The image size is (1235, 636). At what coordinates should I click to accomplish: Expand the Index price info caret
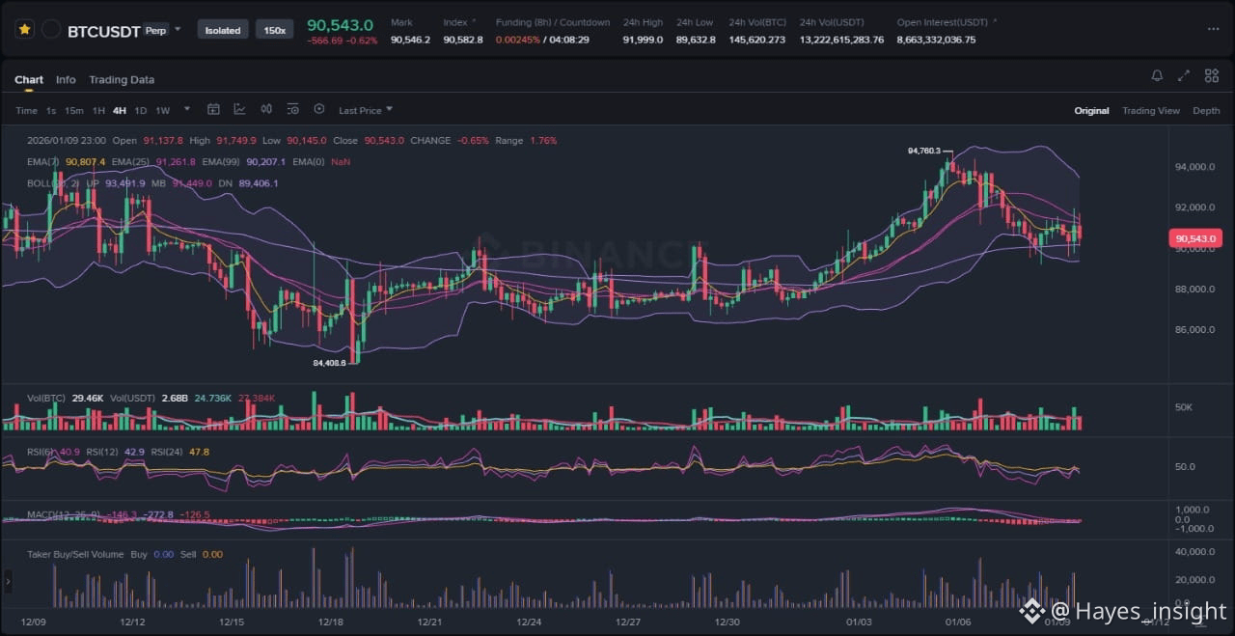(473, 21)
